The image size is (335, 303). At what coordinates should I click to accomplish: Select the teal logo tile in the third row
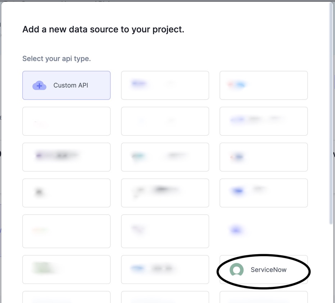(x=165, y=157)
